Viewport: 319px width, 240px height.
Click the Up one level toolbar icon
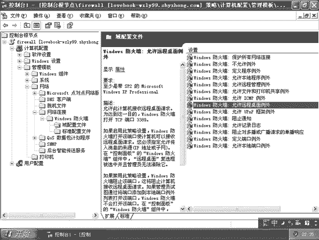[x=27, y=26]
